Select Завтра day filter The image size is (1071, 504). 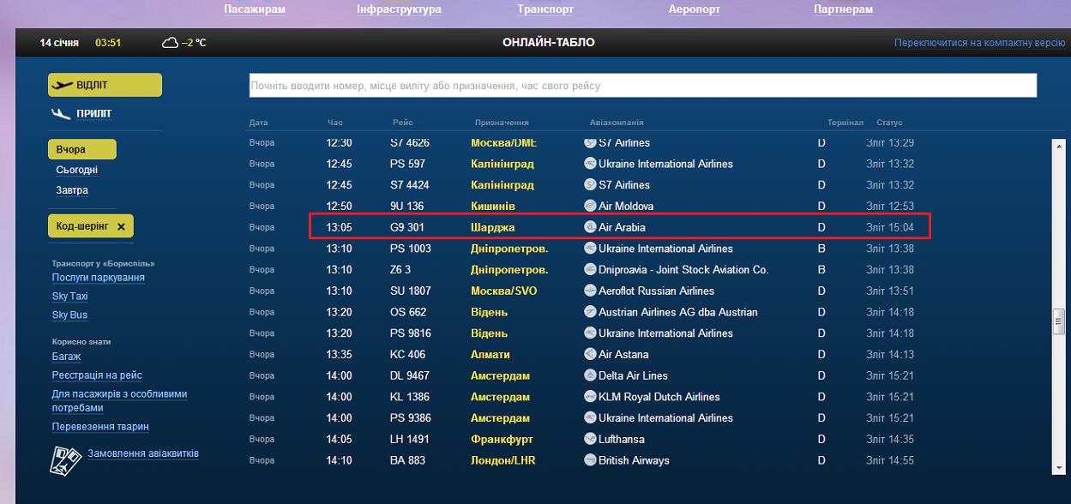(x=72, y=190)
